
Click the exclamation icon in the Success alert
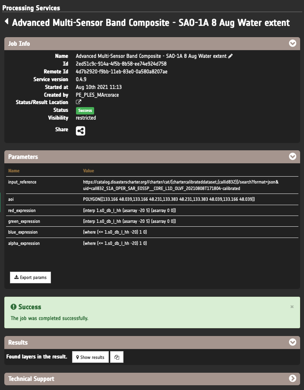pyautogui.click(x=13, y=307)
